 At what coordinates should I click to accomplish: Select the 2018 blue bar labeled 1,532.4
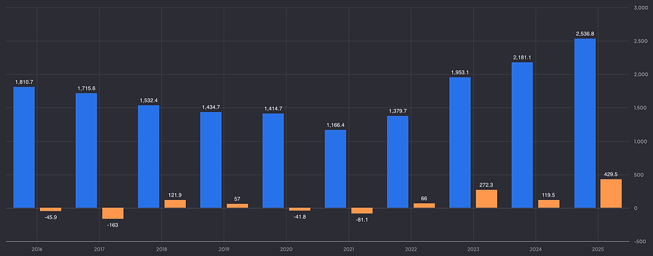[x=149, y=157]
